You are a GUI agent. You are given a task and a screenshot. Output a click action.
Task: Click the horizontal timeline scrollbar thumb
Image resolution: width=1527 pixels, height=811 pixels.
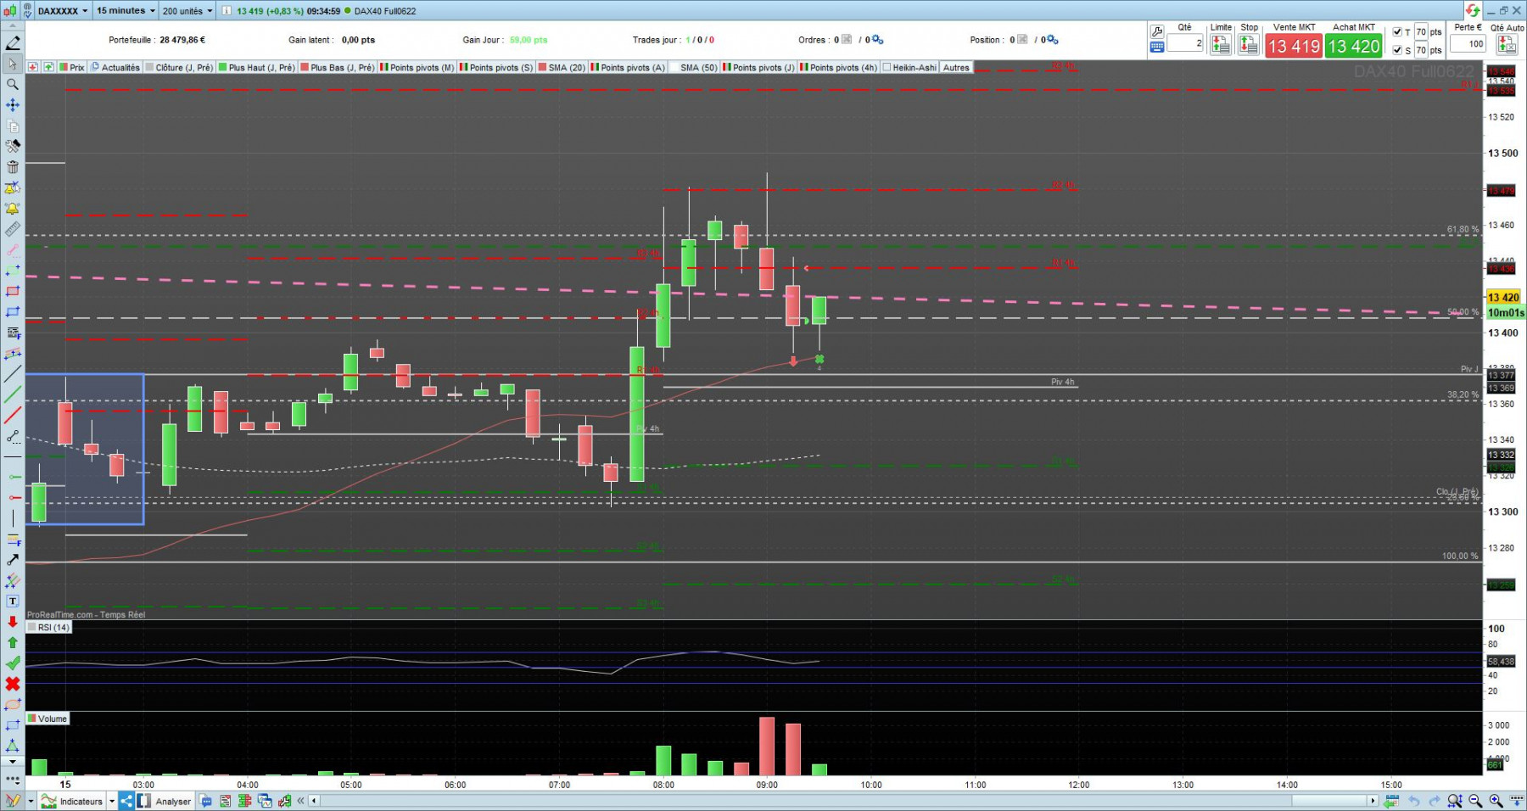[1329, 801]
